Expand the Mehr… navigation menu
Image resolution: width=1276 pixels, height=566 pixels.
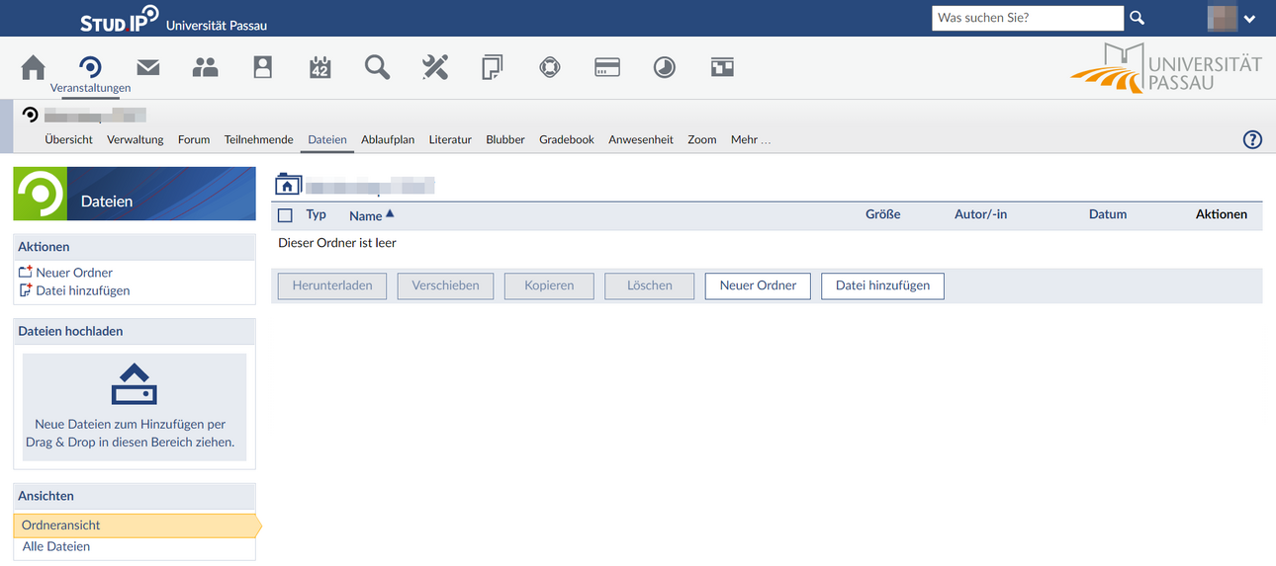(x=751, y=139)
